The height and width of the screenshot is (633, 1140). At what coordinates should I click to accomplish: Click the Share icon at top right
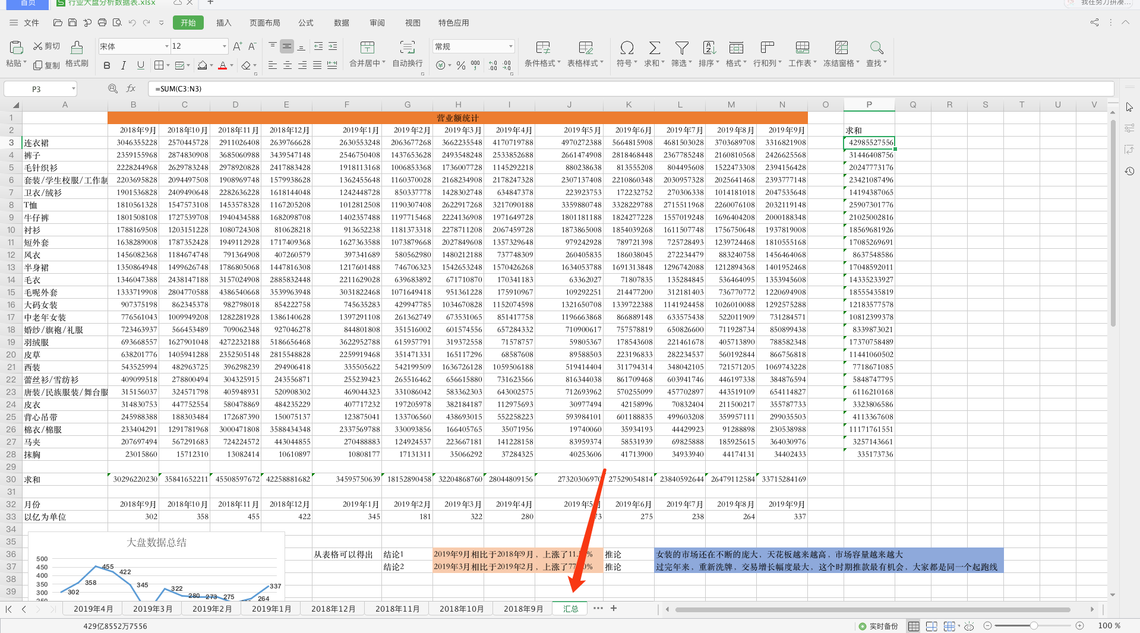(1094, 23)
